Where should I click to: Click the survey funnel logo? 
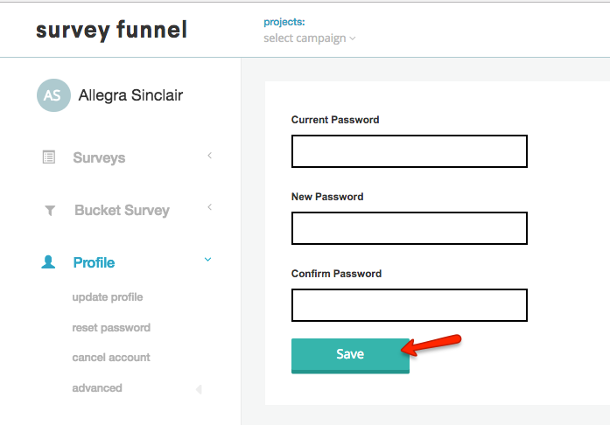[111, 30]
